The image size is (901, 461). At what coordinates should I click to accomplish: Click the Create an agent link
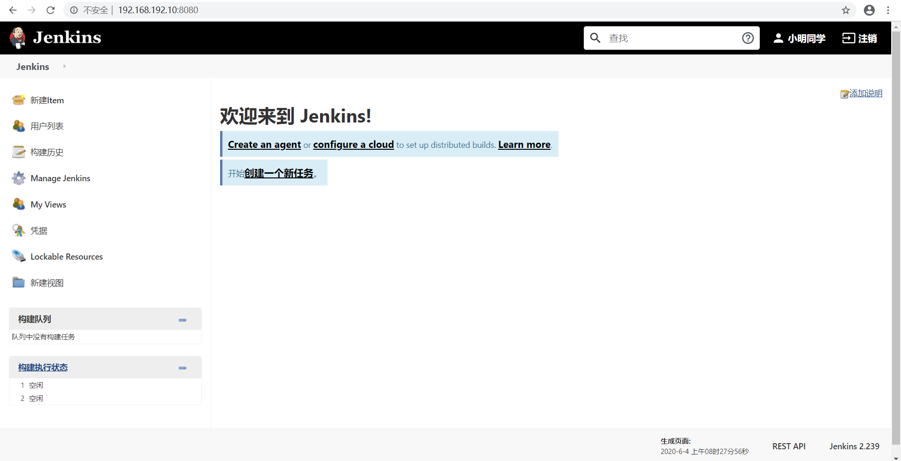pyautogui.click(x=264, y=145)
